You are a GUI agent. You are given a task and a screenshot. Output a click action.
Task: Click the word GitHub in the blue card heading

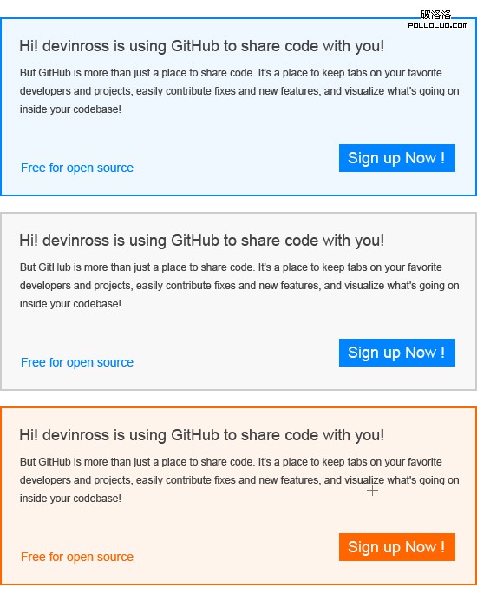195,46
